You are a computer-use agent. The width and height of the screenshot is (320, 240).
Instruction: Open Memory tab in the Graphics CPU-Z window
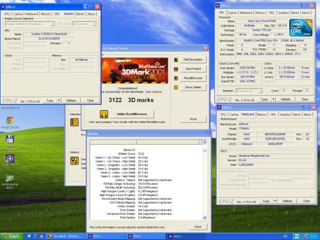click(x=45, y=14)
